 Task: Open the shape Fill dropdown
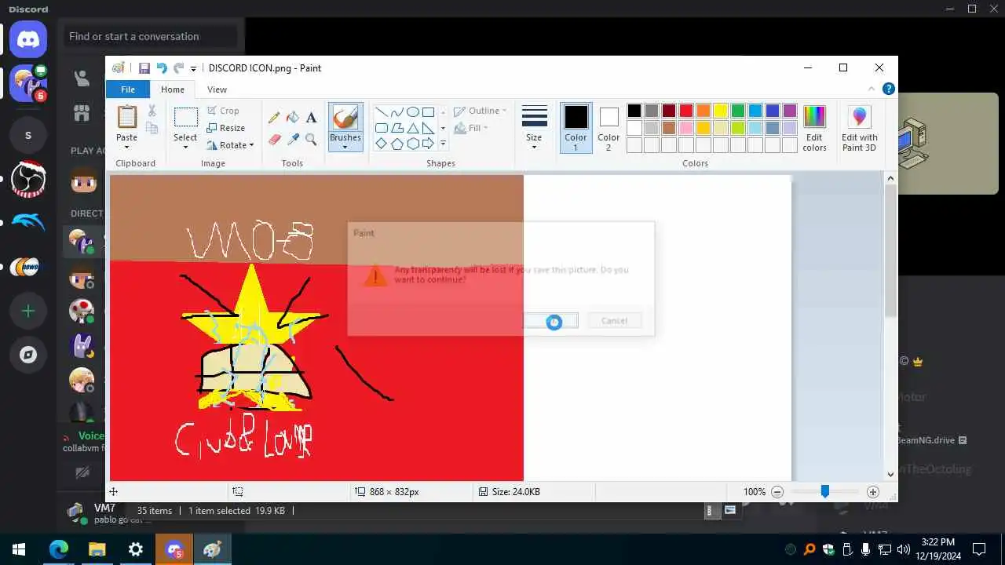pyautogui.click(x=471, y=128)
